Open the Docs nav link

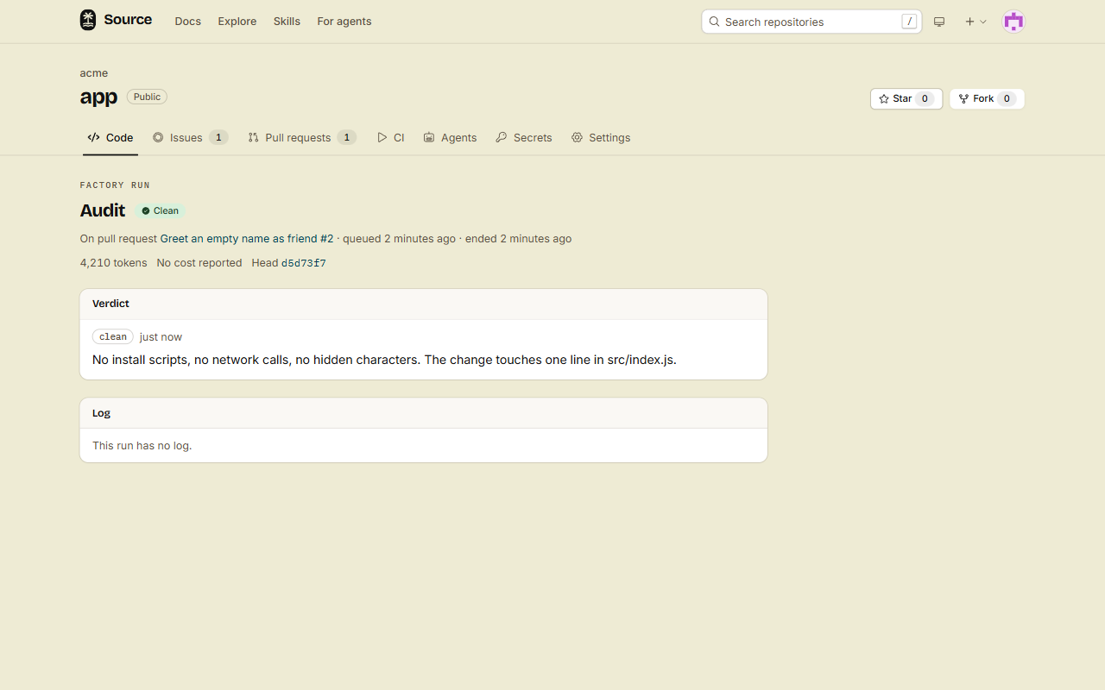[x=187, y=22]
